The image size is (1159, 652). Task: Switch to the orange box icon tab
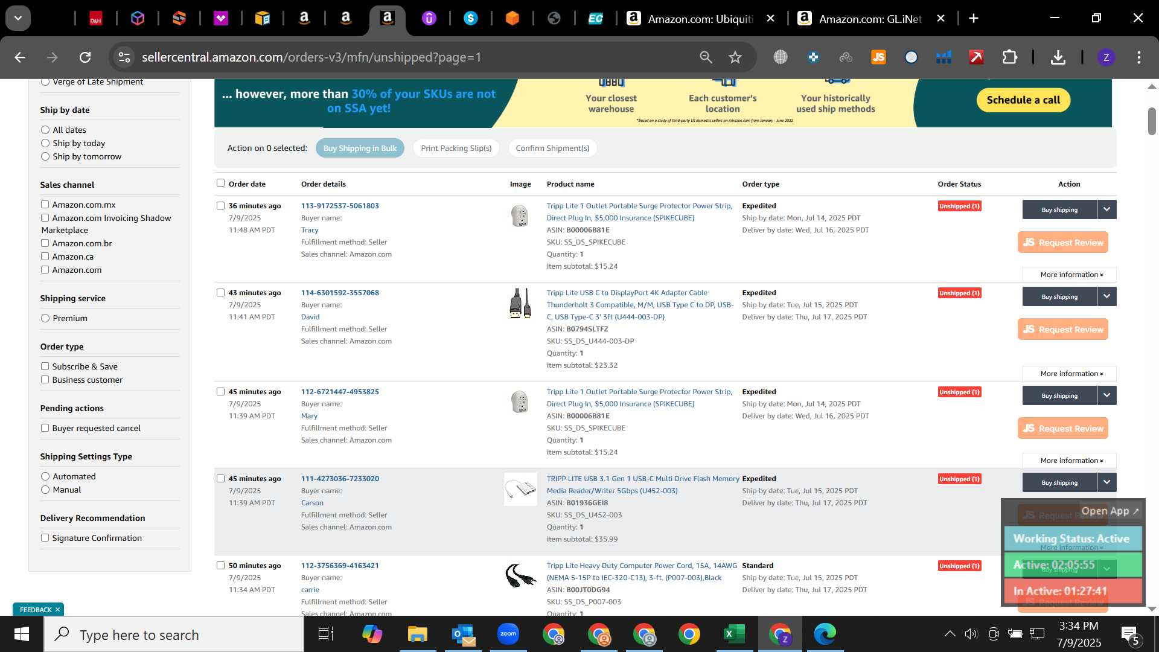(x=512, y=19)
